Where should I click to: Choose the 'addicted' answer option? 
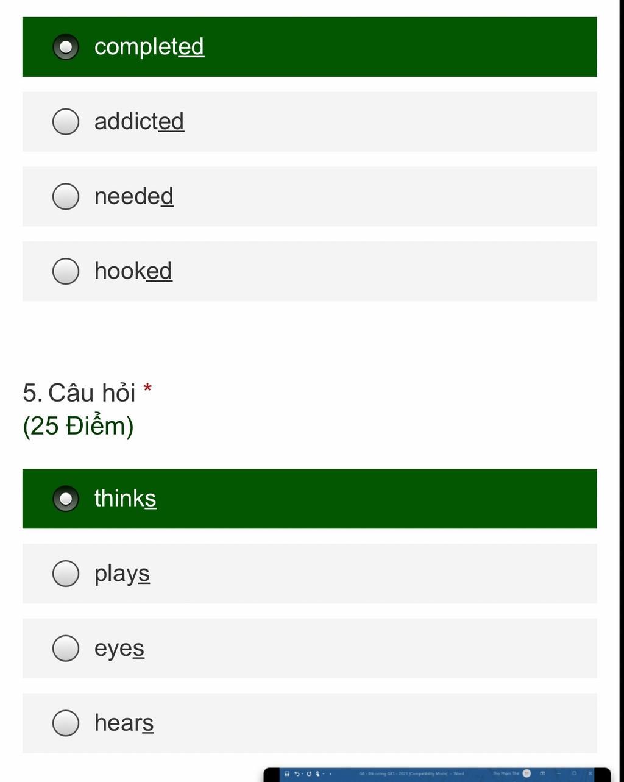(x=310, y=122)
